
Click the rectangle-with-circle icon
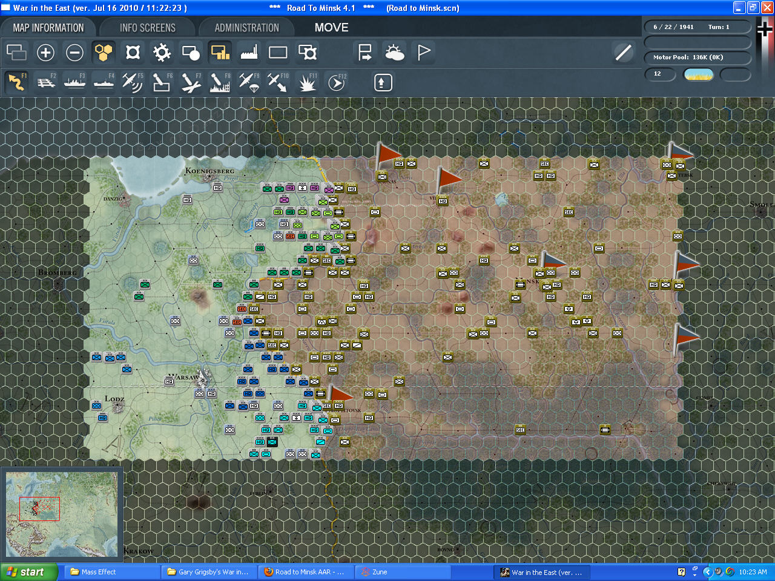pos(191,53)
